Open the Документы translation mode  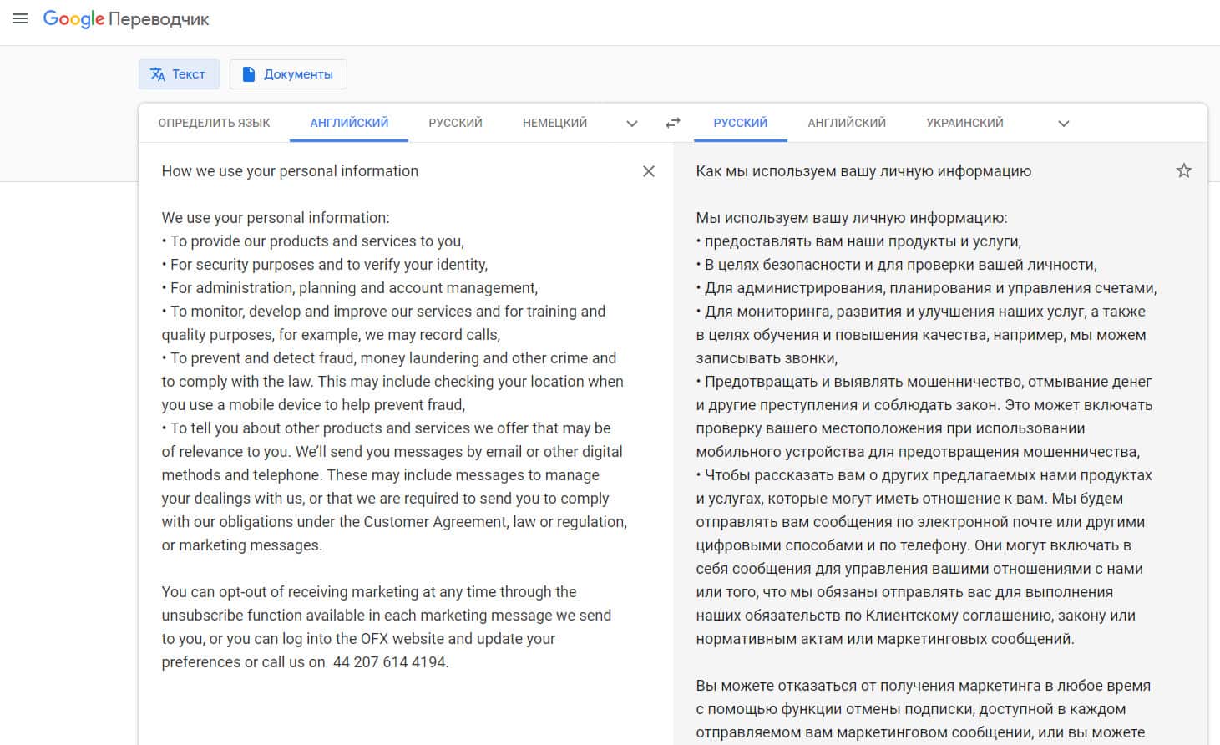(288, 74)
